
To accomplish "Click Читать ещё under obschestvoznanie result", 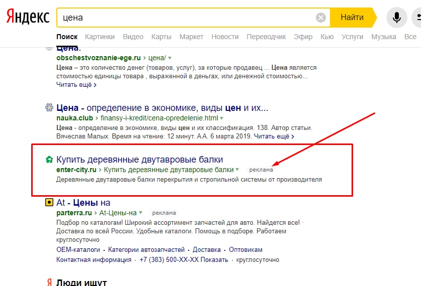I will click(76, 85).
